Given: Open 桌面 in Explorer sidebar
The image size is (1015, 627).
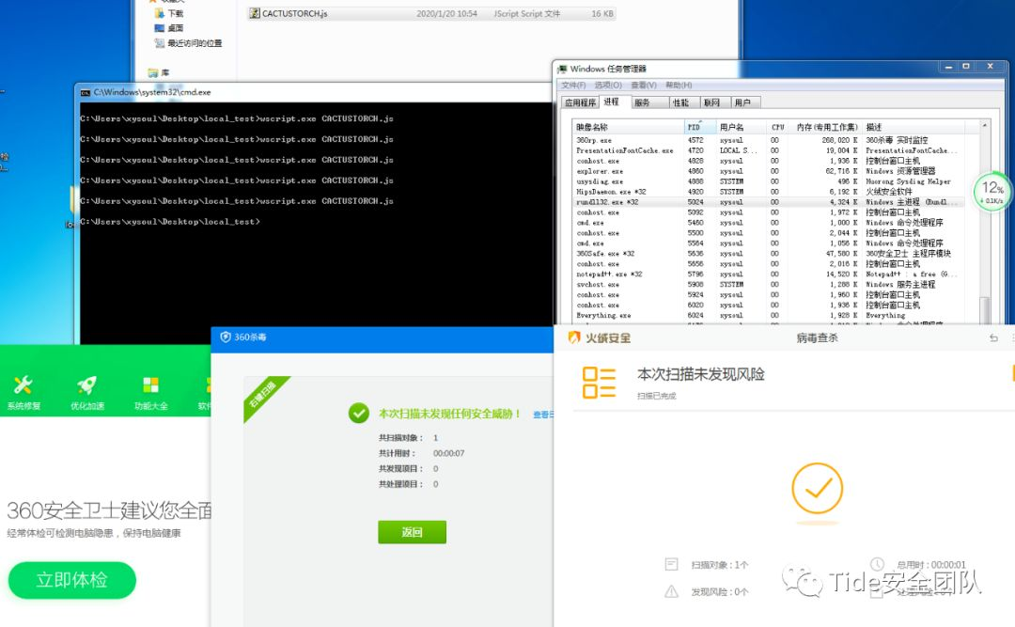Looking at the screenshot, I should 169,28.
